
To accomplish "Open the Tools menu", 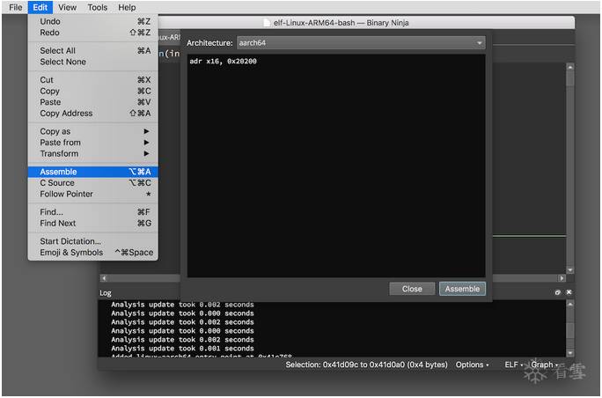I will [x=97, y=7].
